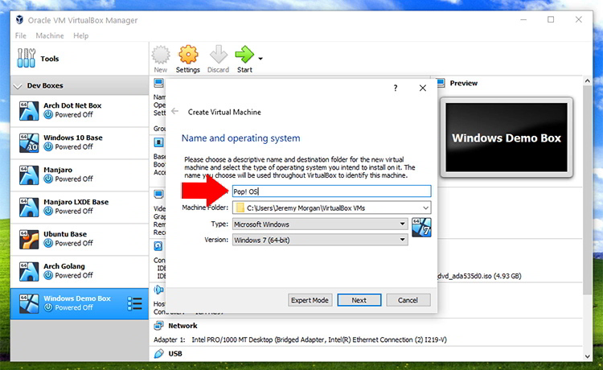
Task: Open the Type dropdown
Action: [320, 224]
